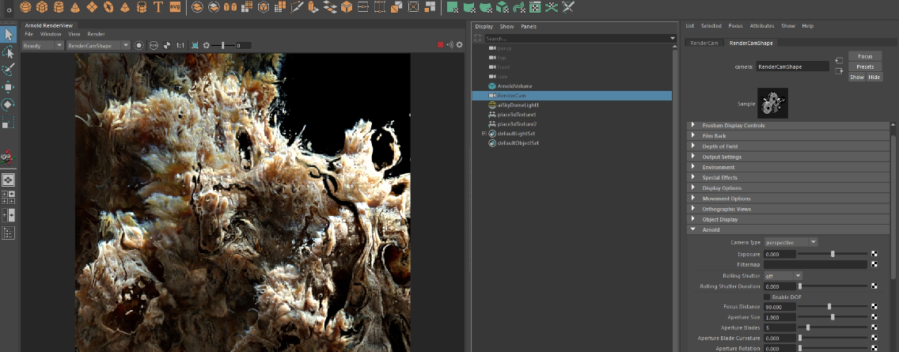Image resolution: width=899 pixels, height=352 pixels.
Task: Open the Render menu in RenderView
Action: 96,34
